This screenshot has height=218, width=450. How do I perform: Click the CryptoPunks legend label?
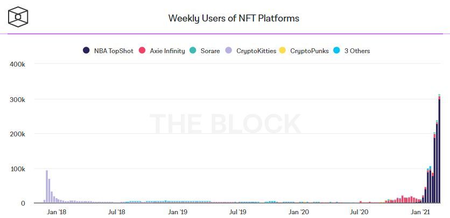(309, 51)
